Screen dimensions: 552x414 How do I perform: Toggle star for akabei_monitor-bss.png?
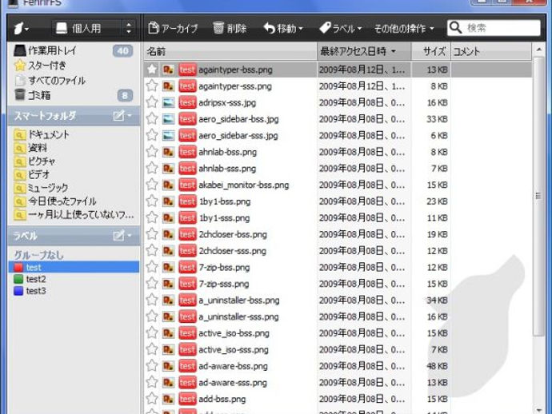pos(152,185)
